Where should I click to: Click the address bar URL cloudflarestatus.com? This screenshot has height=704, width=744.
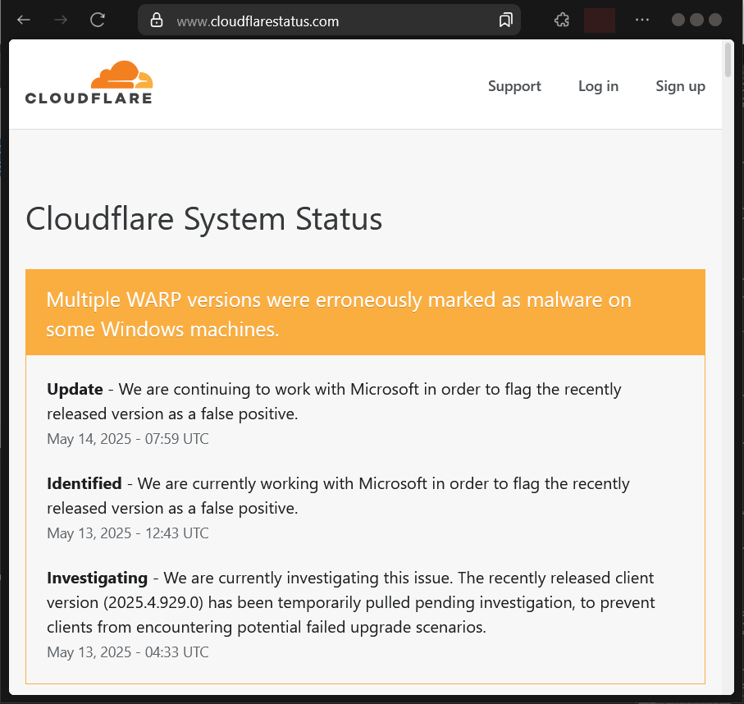[258, 21]
